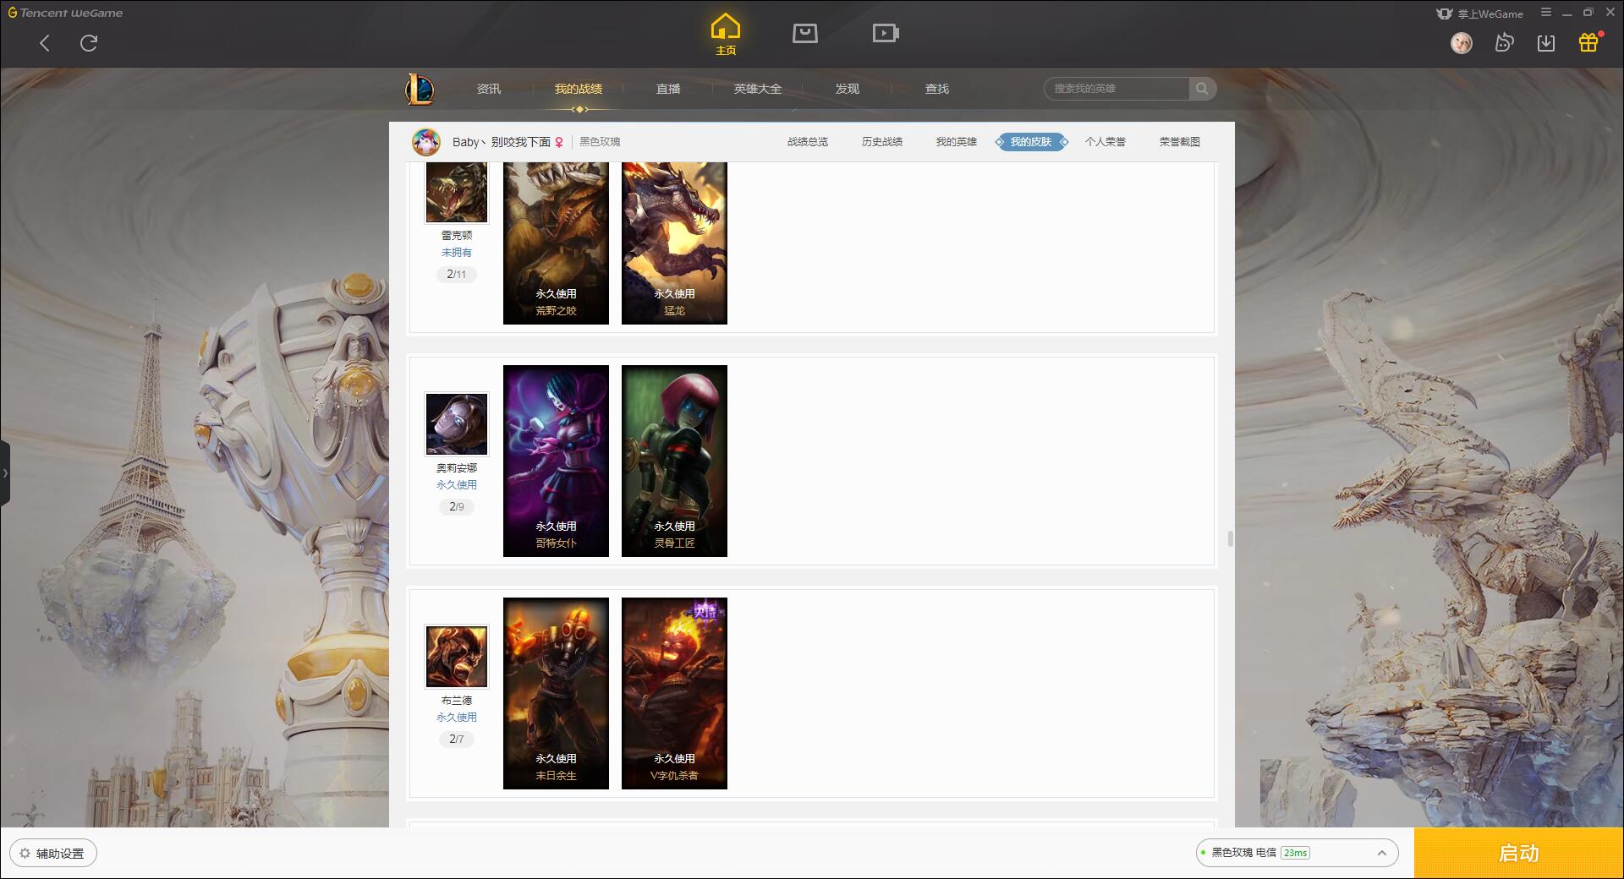Viewport: 1624px width, 879px height.
Task: Click 奥莉安娜 champion portrait
Action: 457,424
